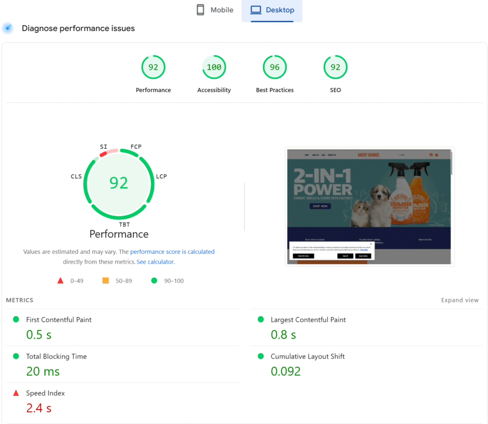Open the 'performance score is calculated' link
Screen dimensions: 488x424
coord(172,252)
